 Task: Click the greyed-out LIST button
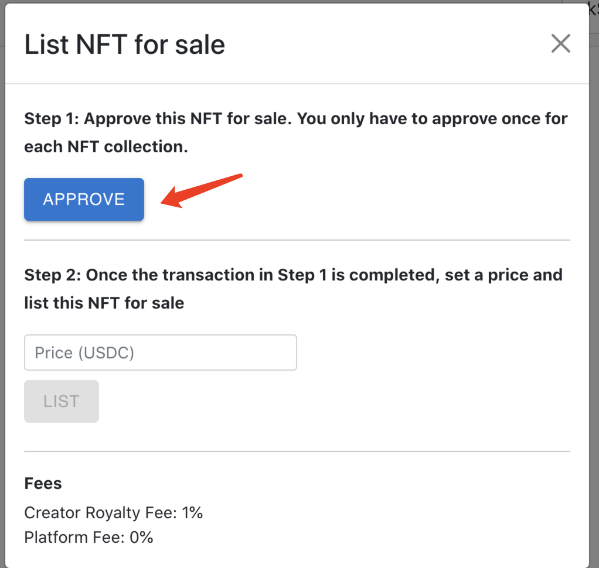pos(62,402)
